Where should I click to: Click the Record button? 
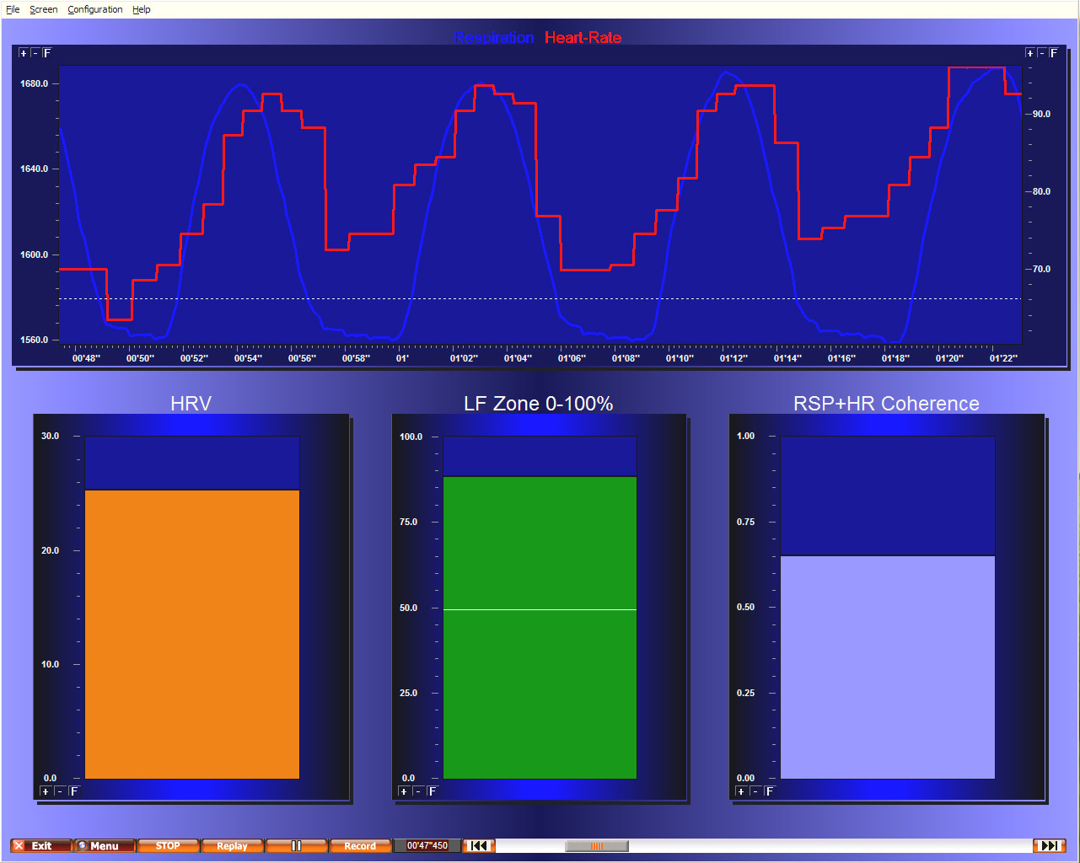point(360,845)
